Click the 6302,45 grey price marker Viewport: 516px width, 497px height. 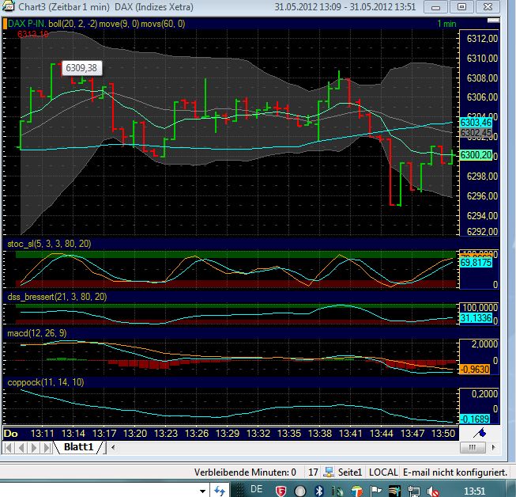pos(476,132)
